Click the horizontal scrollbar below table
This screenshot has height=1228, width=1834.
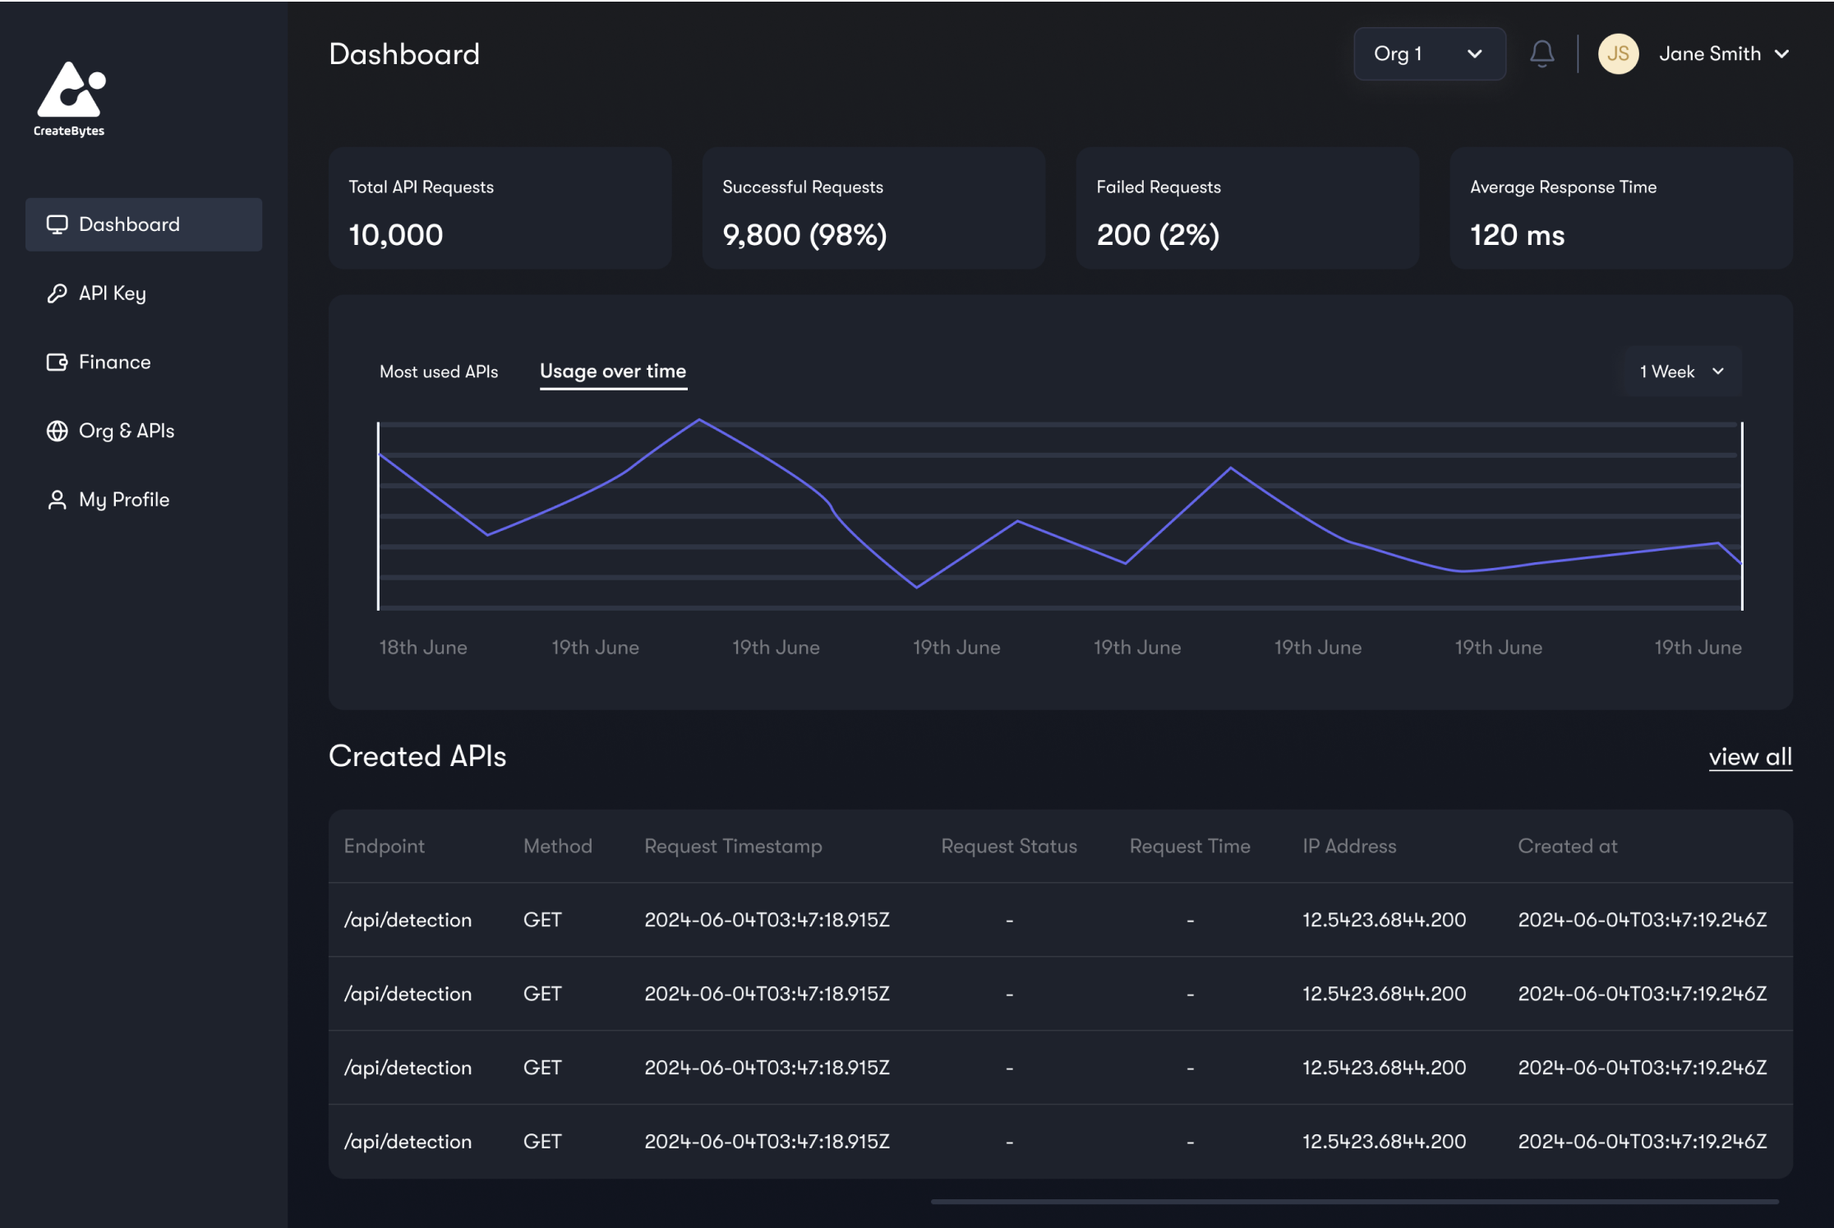coord(1354,1201)
